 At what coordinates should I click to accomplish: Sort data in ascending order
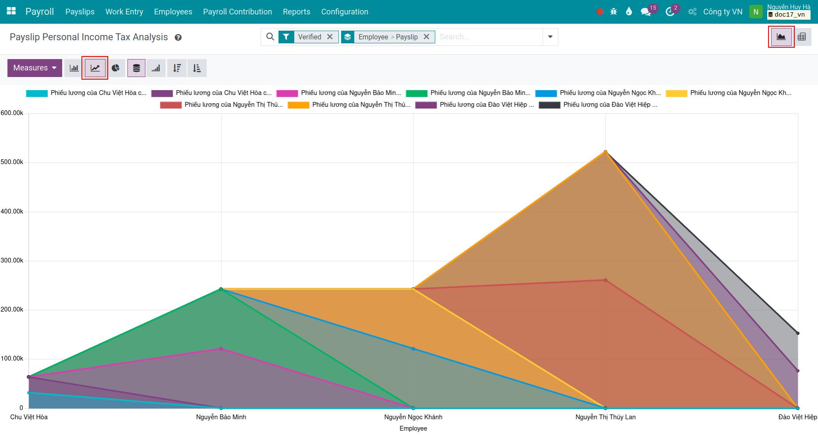[x=197, y=68]
